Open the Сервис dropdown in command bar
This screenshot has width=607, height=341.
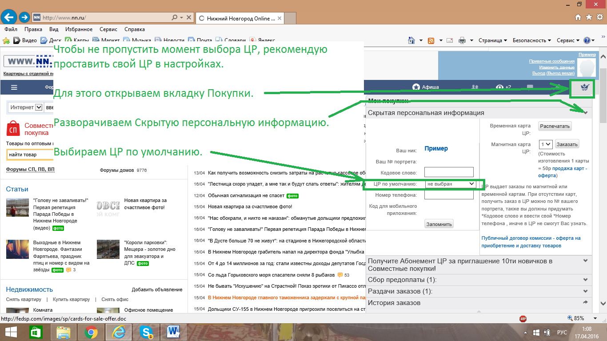pyautogui.click(x=568, y=40)
